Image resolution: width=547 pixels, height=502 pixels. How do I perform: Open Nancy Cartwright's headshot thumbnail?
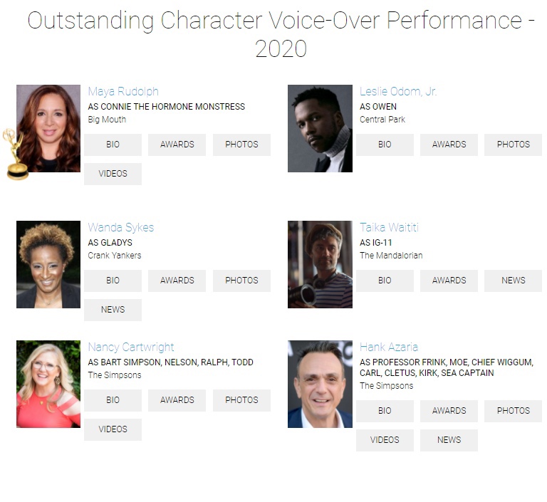(48, 384)
